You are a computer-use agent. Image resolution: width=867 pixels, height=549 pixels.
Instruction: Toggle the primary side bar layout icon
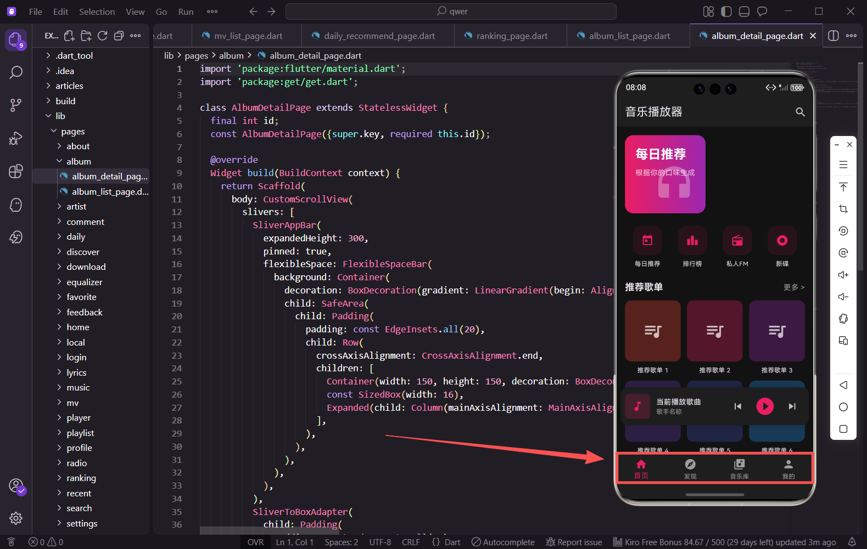click(726, 12)
